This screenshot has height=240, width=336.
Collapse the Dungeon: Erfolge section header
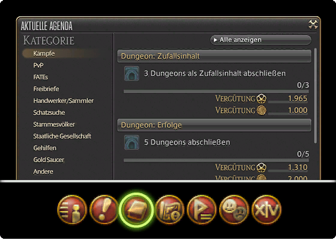pos(214,125)
